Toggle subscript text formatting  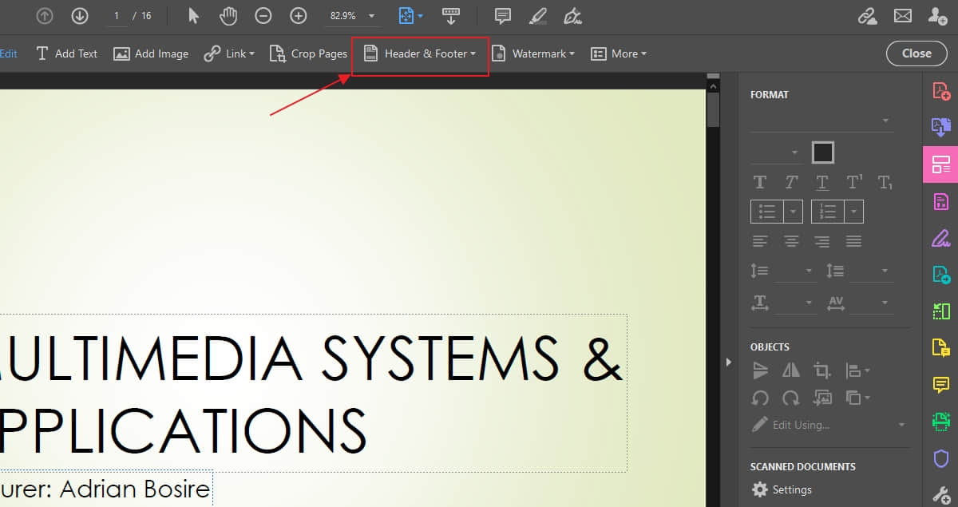pyautogui.click(x=885, y=182)
